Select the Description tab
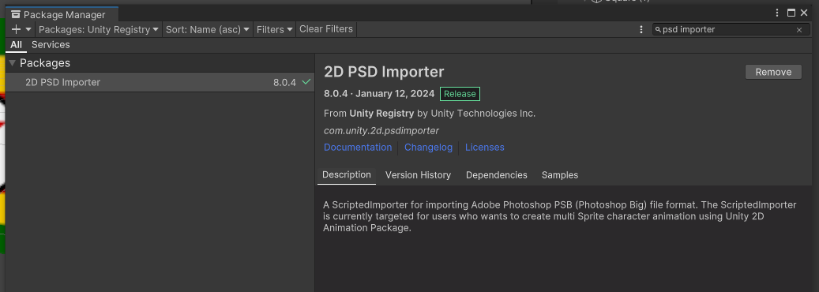Screen dimensions: 819x292 click(346, 175)
